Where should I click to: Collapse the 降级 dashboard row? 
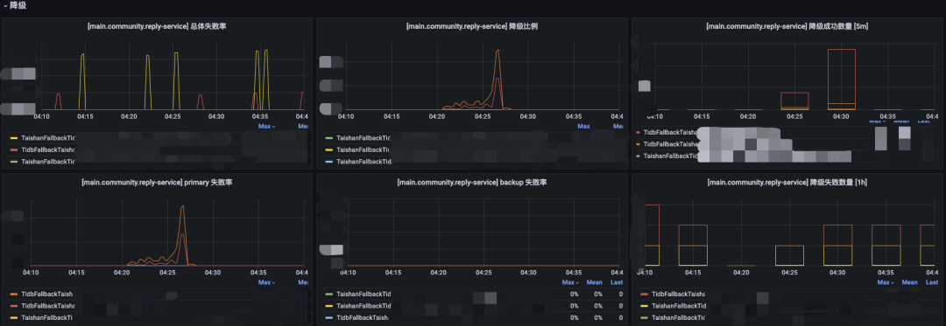pos(14,5)
